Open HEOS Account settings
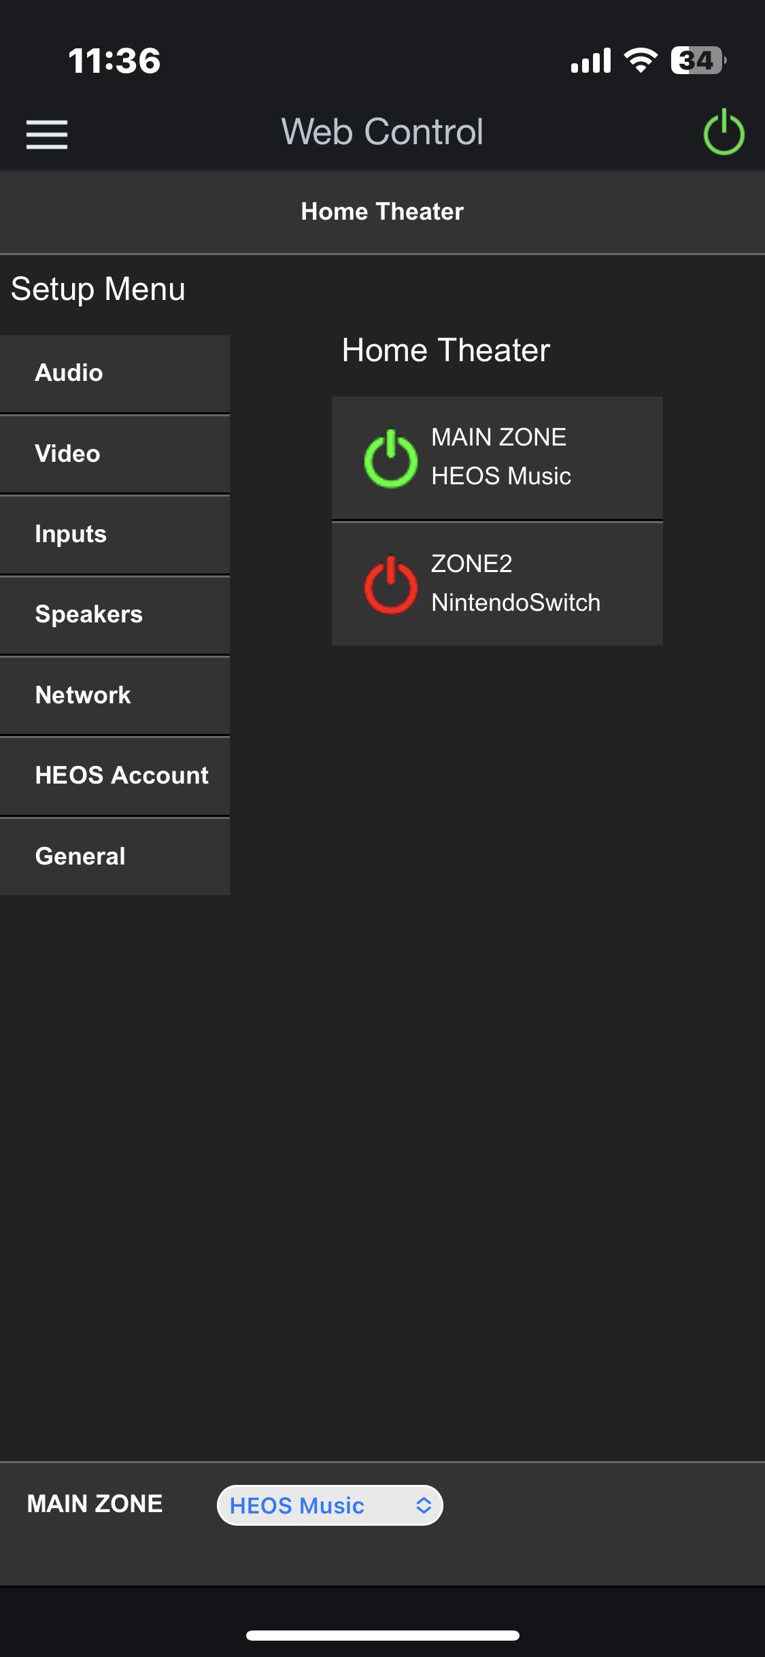Viewport: 765px width, 1657px height. 115,776
